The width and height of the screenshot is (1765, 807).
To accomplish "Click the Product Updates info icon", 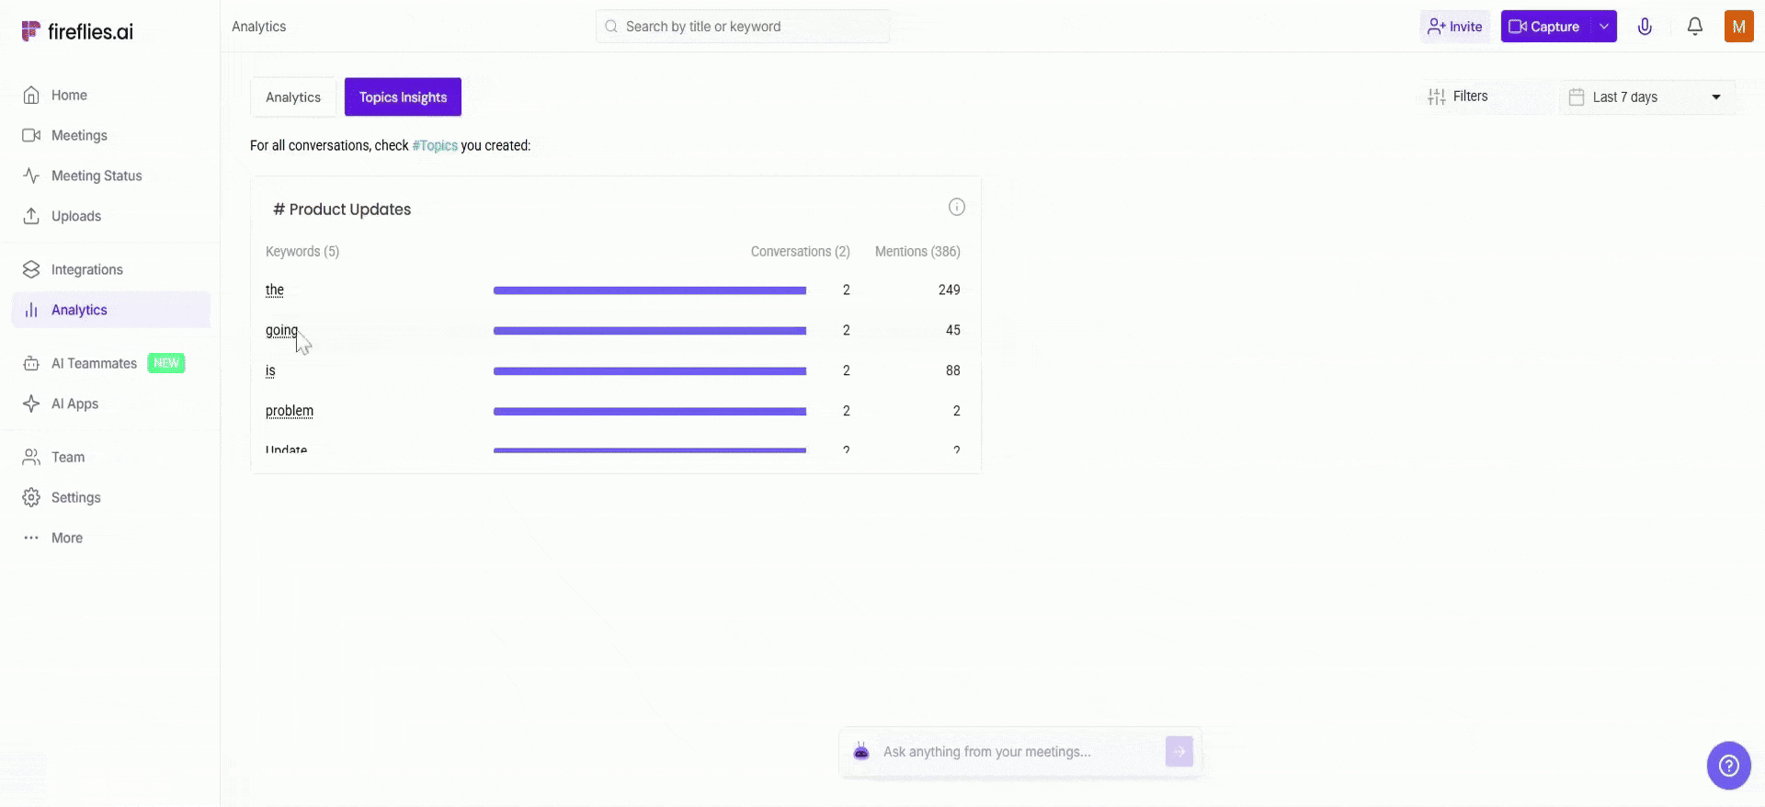I will click(956, 207).
